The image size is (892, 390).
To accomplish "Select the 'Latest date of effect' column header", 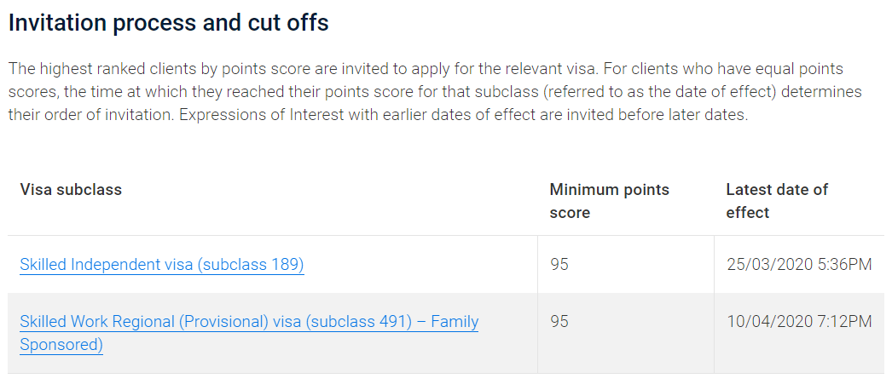I will [x=777, y=201].
